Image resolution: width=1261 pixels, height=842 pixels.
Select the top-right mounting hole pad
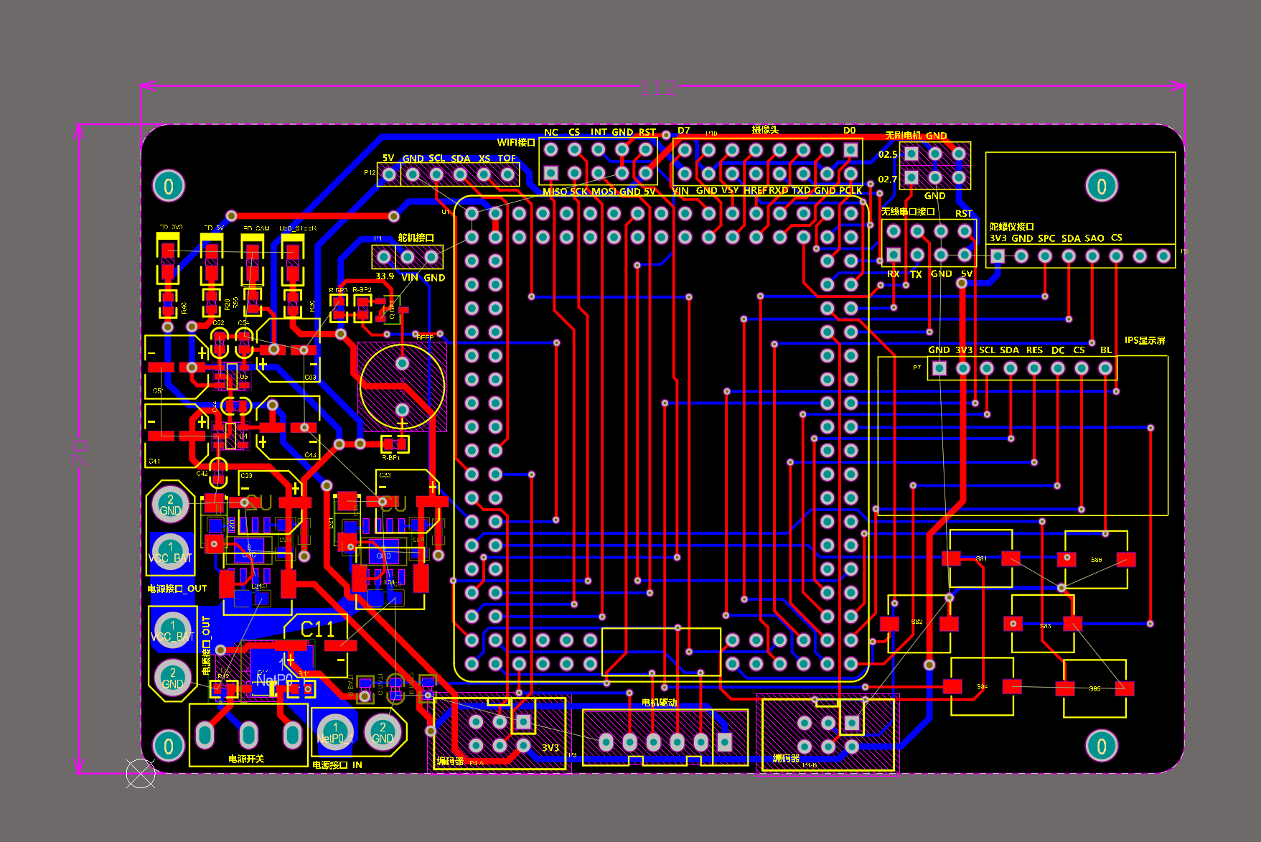point(1102,187)
